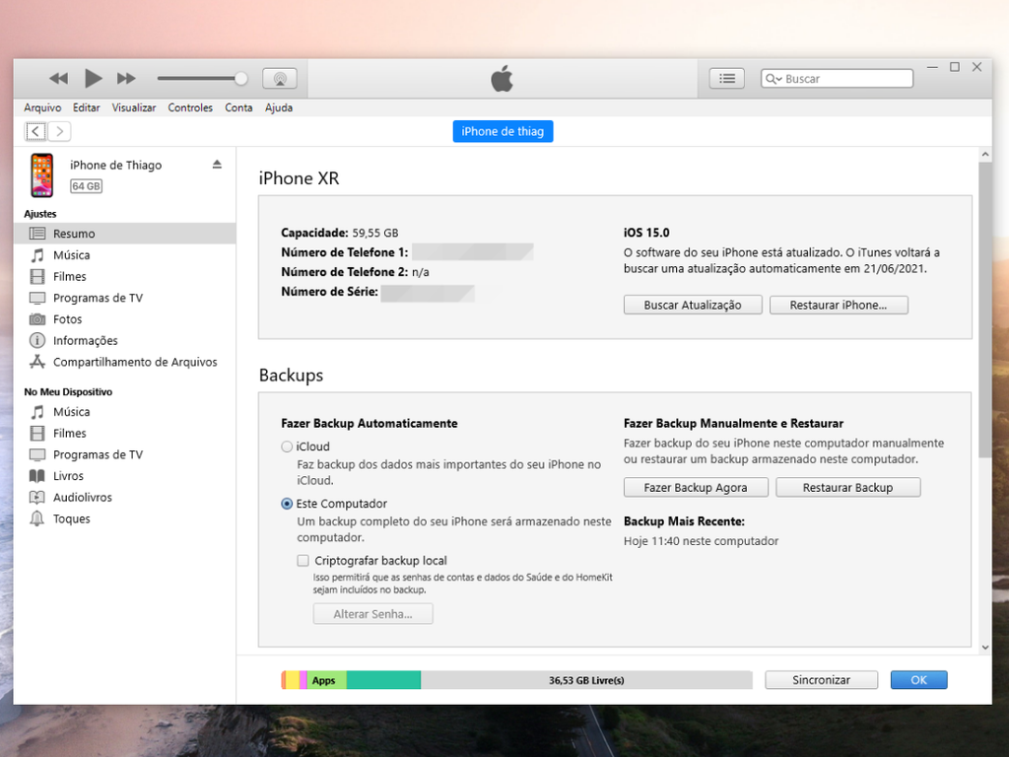Click the Capacidade 59,55 GB value
Viewport: 1009px width, 757px height.
point(375,233)
